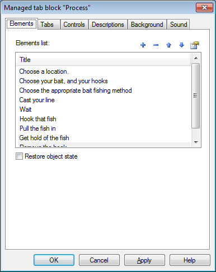Open the Controls tab
The image size is (216, 272).
[74, 25]
